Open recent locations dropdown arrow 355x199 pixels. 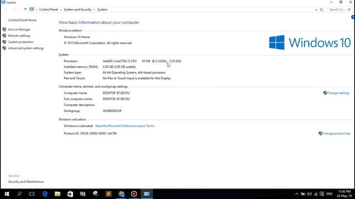pyautogui.click(x=19, y=9)
